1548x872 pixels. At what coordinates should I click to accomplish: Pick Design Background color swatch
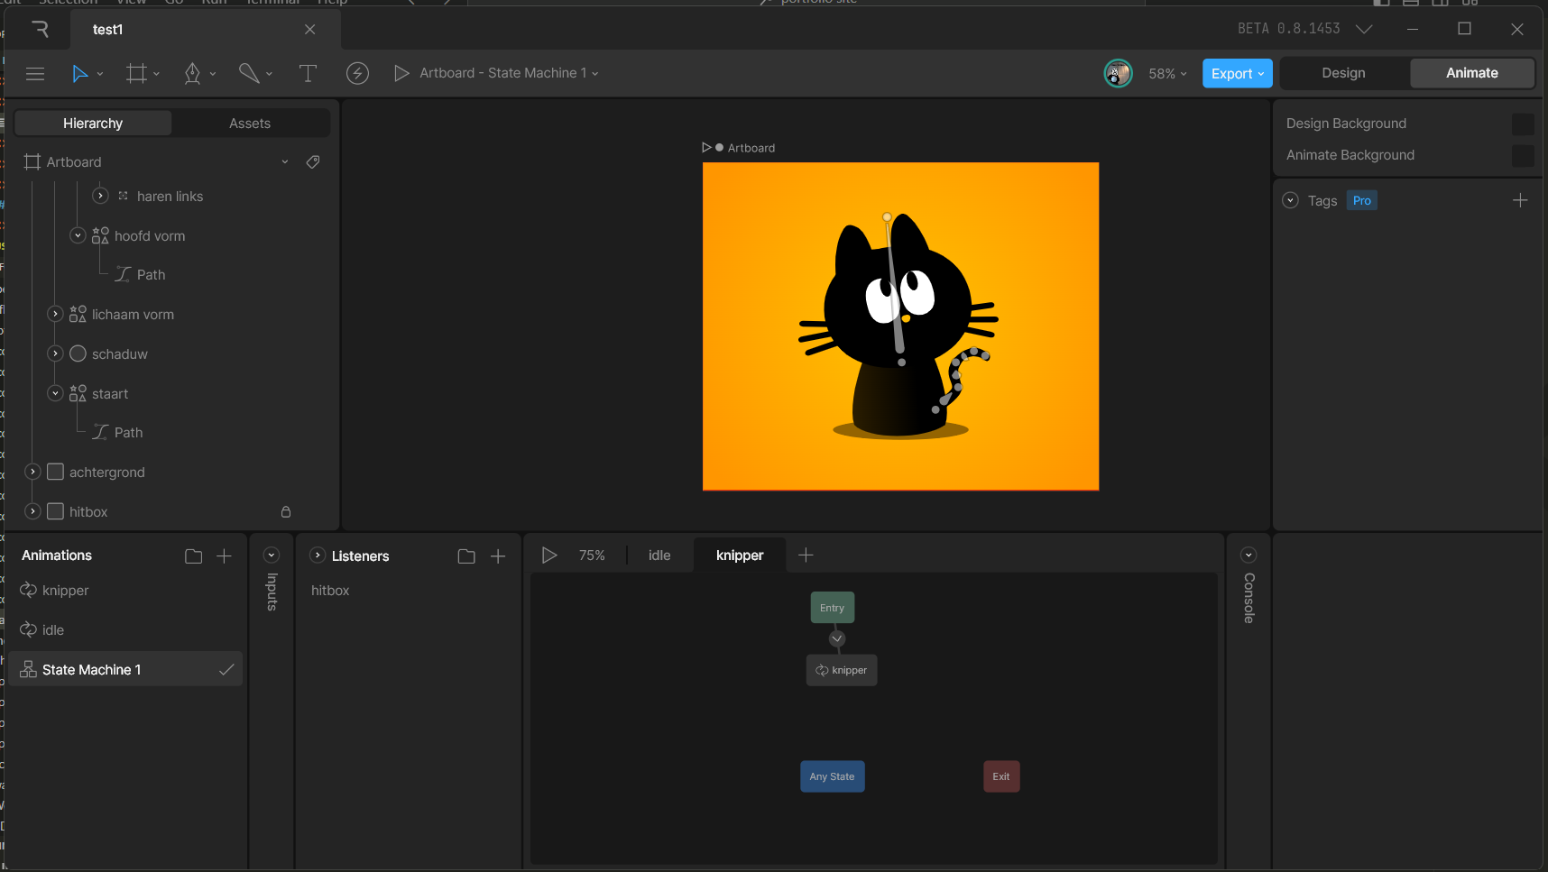pyautogui.click(x=1523, y=124)
